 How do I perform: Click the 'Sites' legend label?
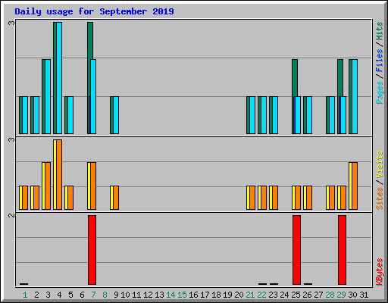coord(379,198)
